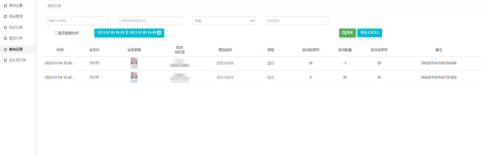Open 基础设置 in the sidebar

click(16, 6)
